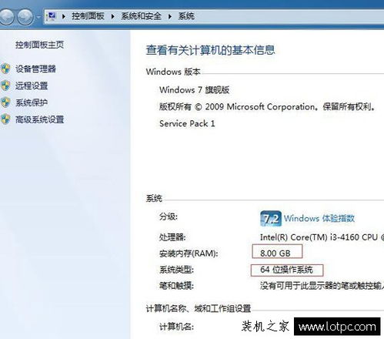Open the Windows 体验指数 link
The width and height of the screenshot is (384, 339).
click(319, 218)
